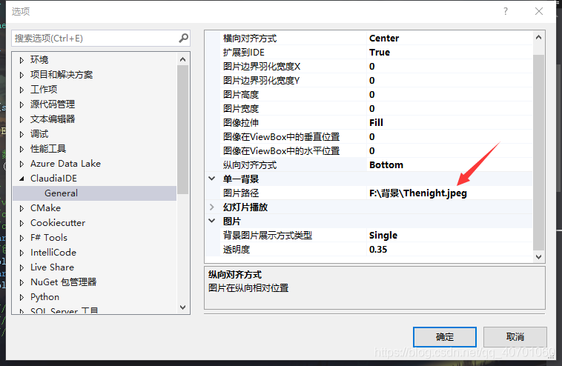Viewport: 562px width, 366px height.
Task: Click the 图片路径 property label
Action: [241, 193]
